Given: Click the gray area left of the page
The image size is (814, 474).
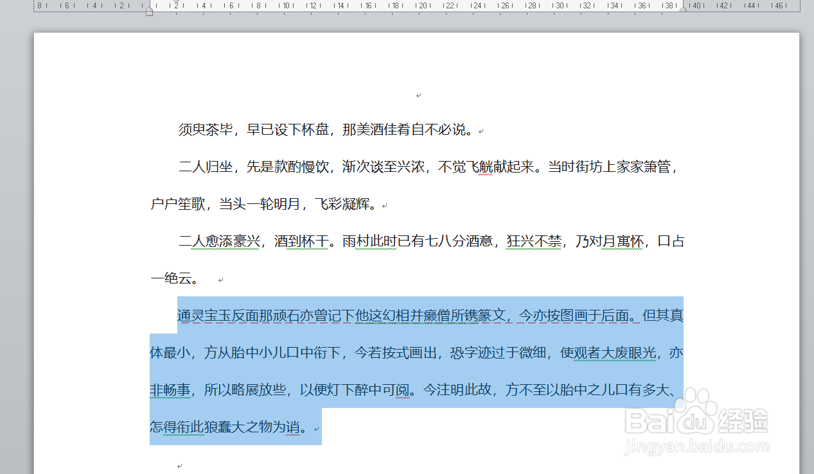Looking at the screenshot, I should pyautogui.click(x=16, y=257).
